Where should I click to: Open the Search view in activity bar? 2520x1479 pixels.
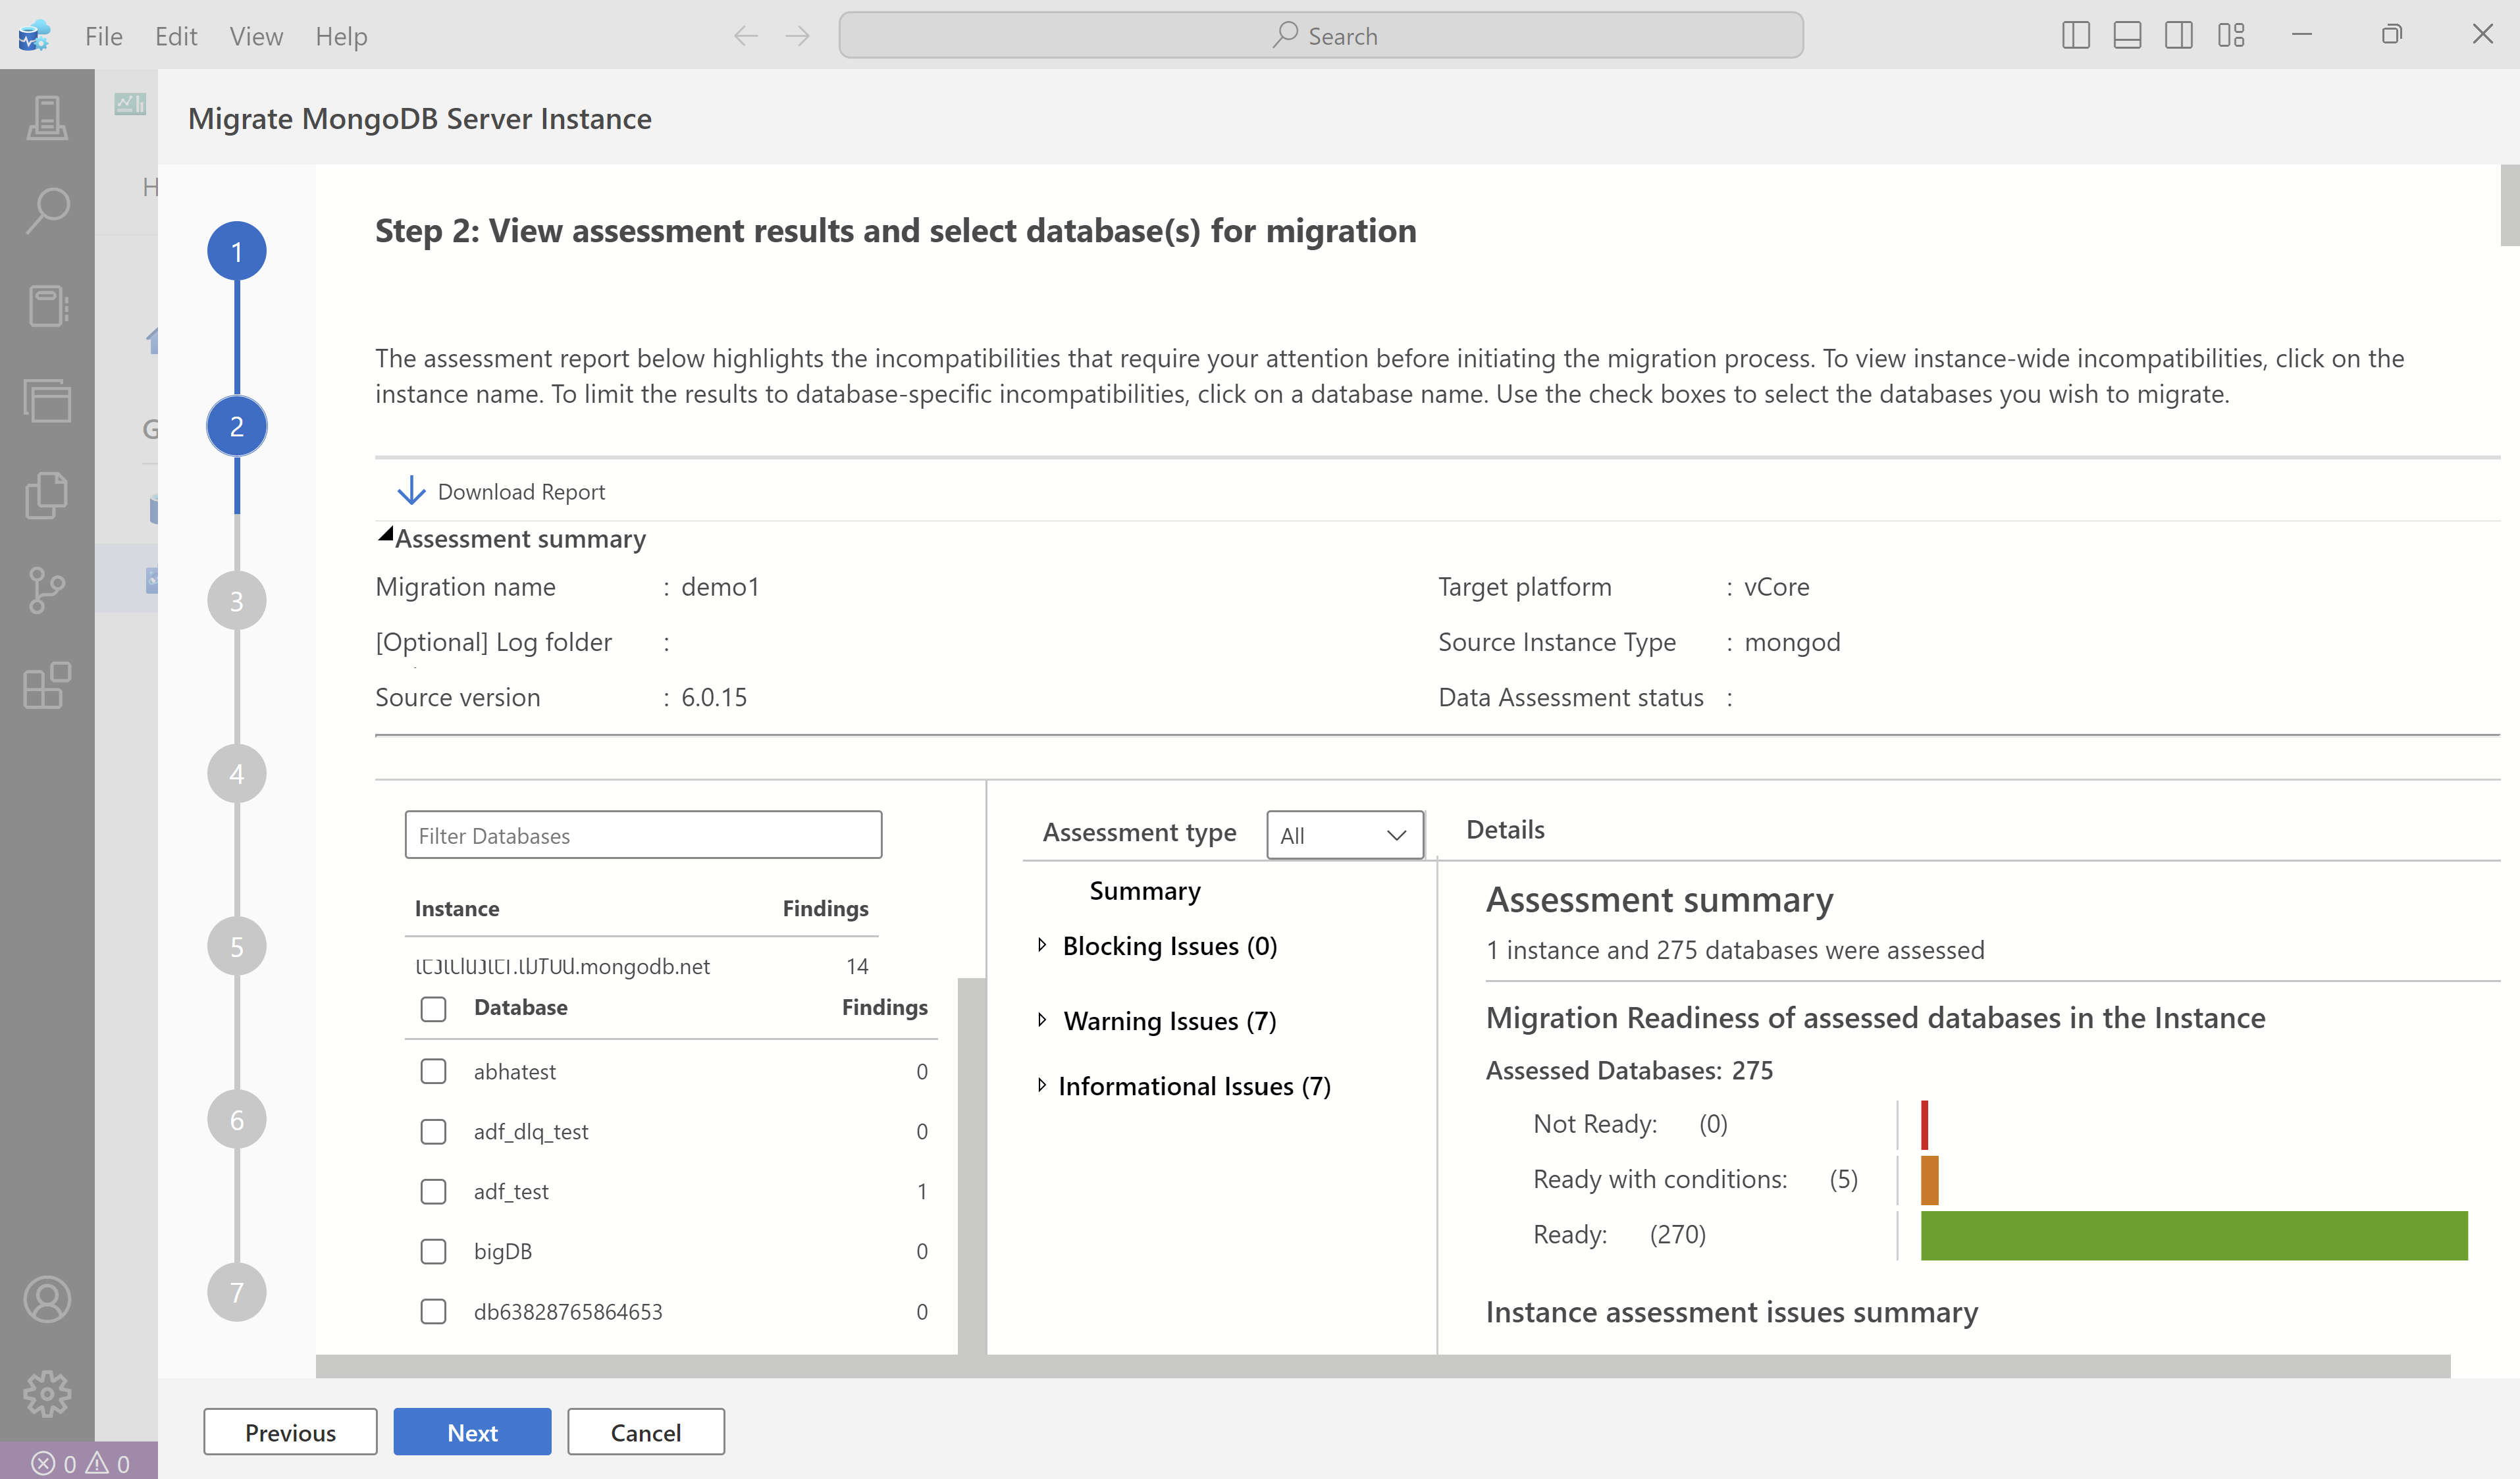(47, 210)
